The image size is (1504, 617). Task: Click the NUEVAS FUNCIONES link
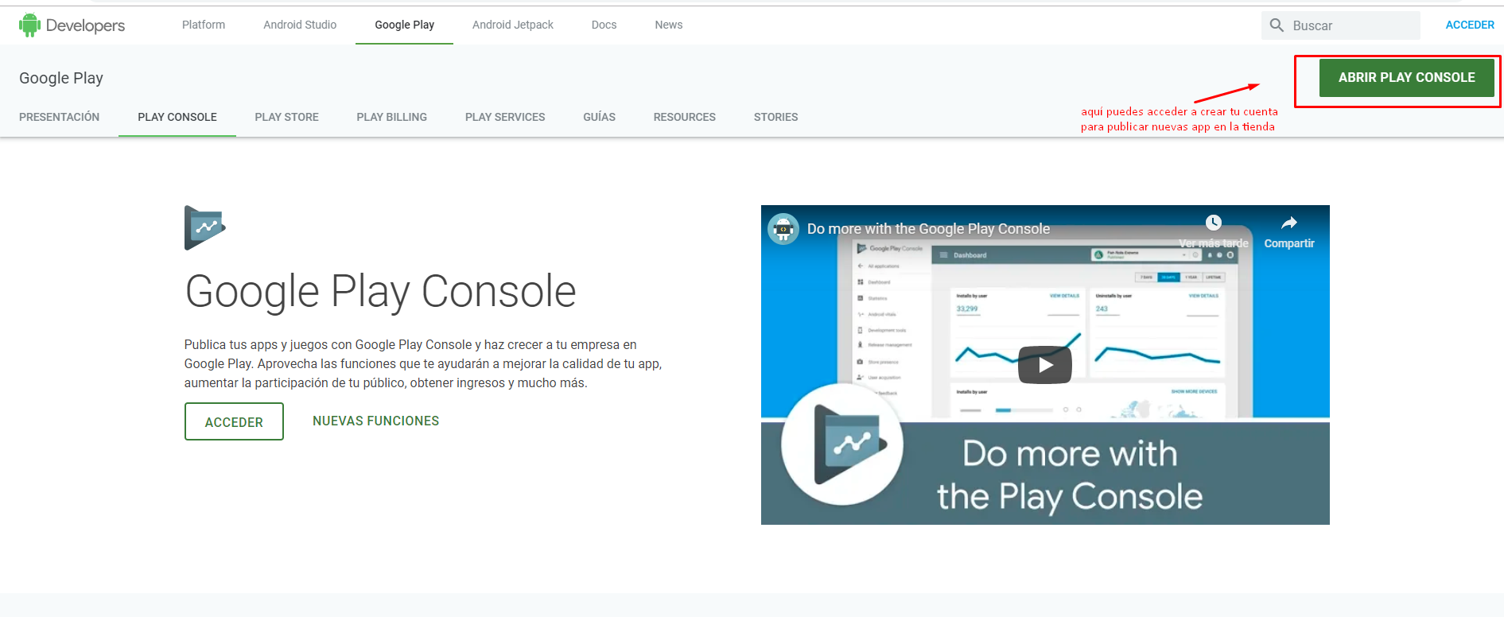[375, 421]
